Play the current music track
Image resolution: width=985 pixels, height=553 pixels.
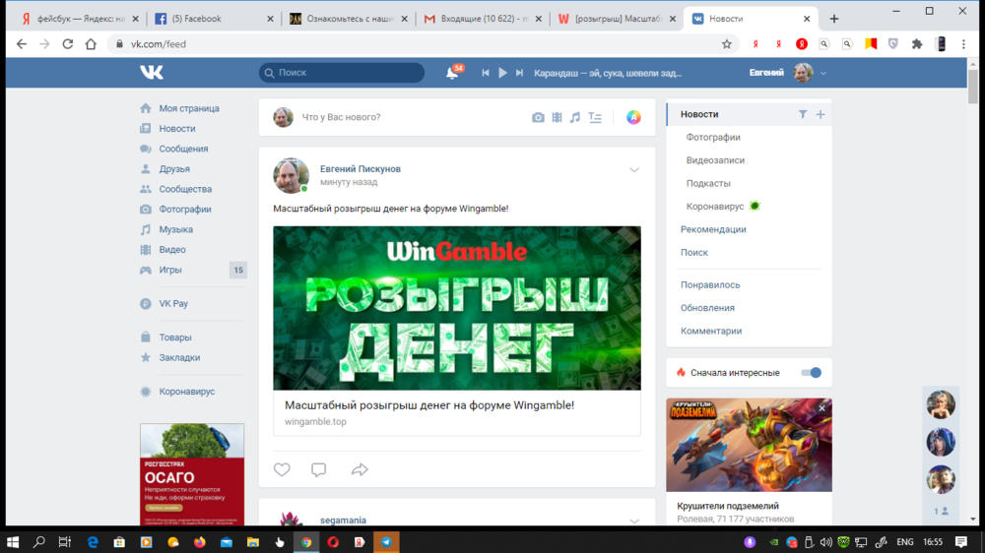point(502,73)
